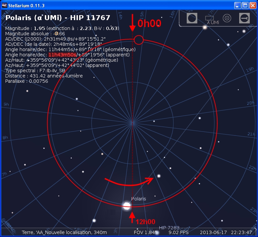The image size is (258, 237).
Task: Click the 'Parallaxe : 0.00756' line
Action: (27, 81)
